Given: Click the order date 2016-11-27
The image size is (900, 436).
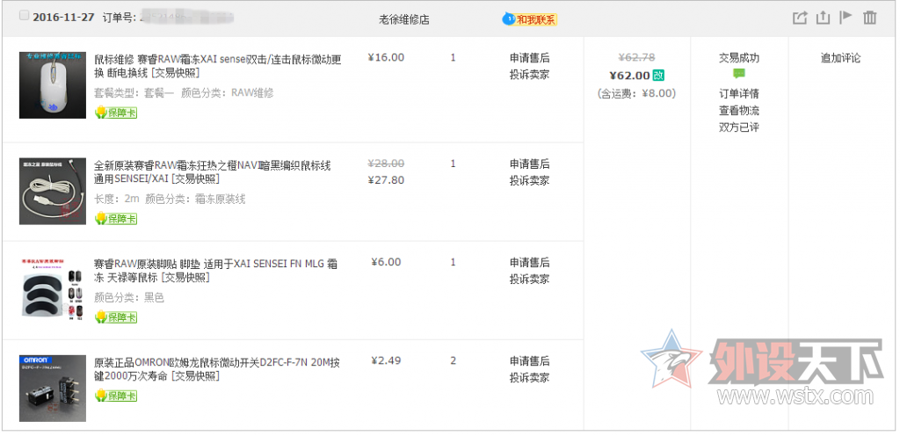Looking at the screenshot, I should [x=63, y=18].
